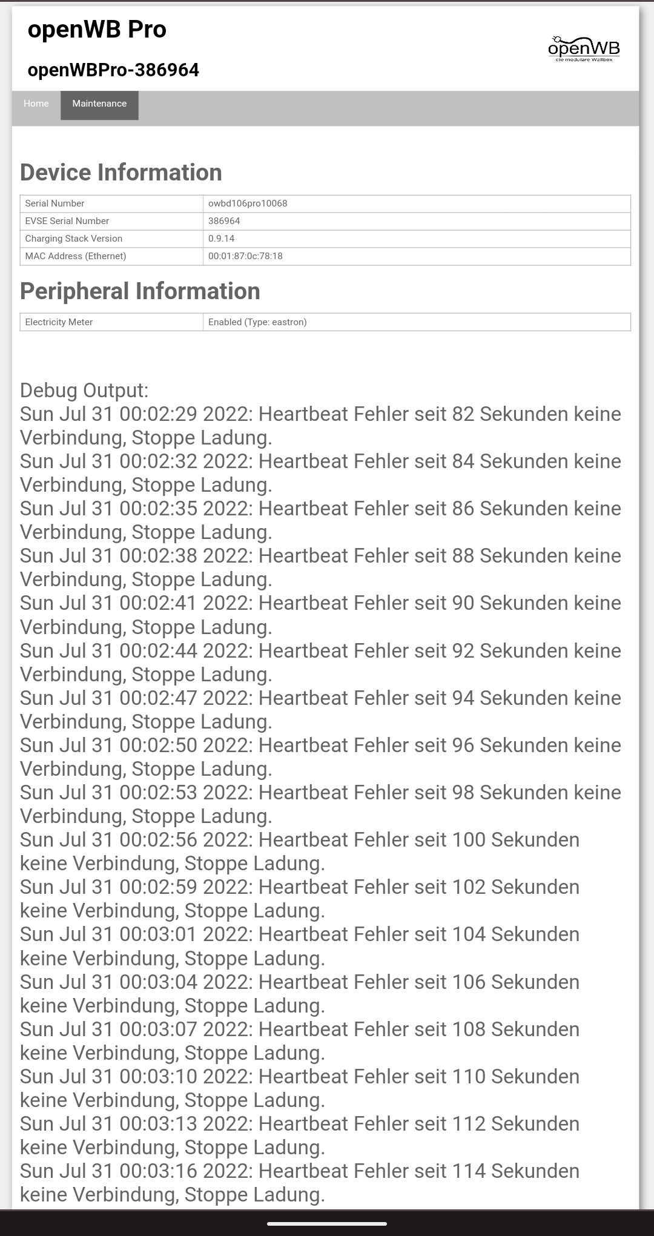Click the Peripheral Information heading
Viewport: 654px width, 1236px height.
(140, 291)
